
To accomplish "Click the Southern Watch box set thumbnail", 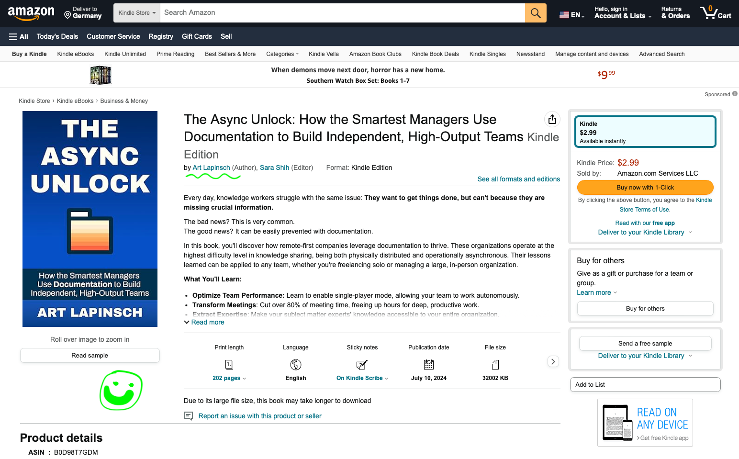I will 101,75.
